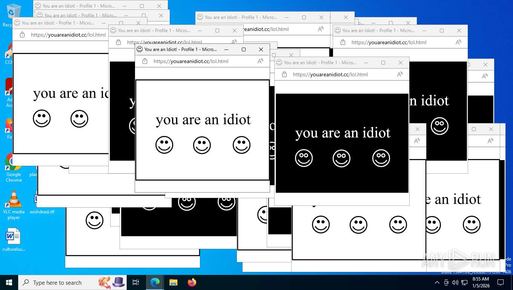Show hidden system tray icons
Screen dimensions: 513x290
click(437, 282)
